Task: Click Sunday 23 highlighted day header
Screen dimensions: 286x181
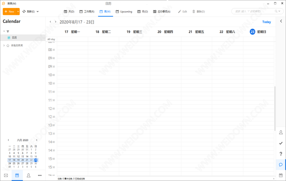Action: tap(258, 32)
